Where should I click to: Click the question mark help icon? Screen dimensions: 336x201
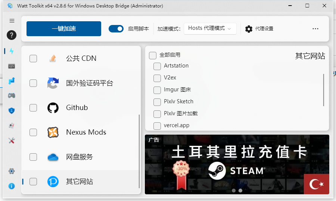[12, 35]
